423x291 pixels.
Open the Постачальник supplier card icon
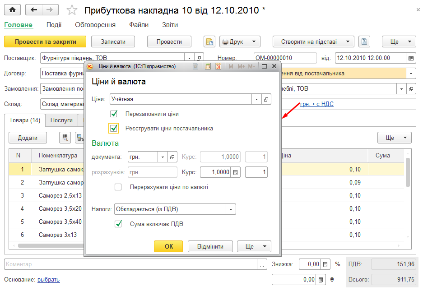click(199, 58)
